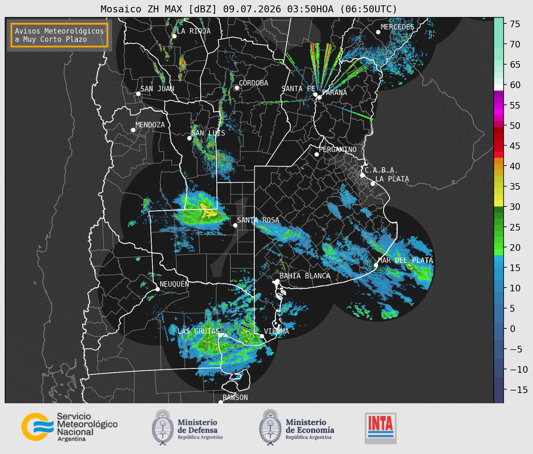Click the Avisos Meteorológicos a Muy Corto Plazo box

click(x=59, y=35)
